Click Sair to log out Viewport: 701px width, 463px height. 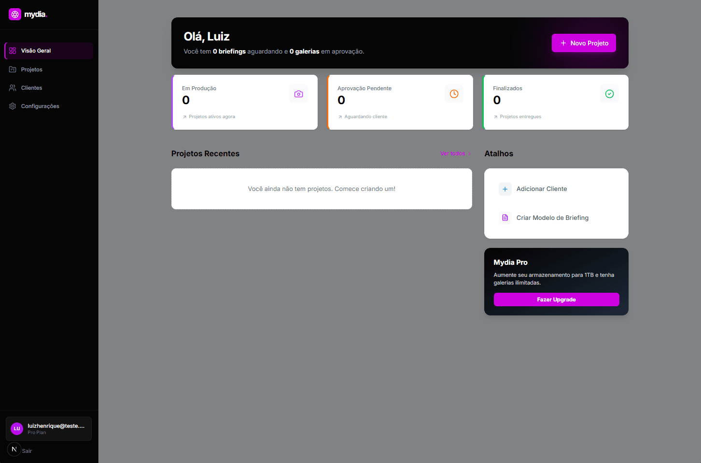[27, 451]
